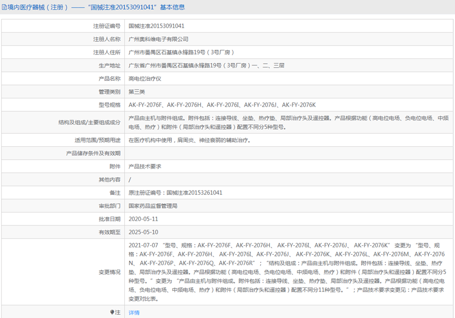Click the product name 高电位治疗仪
This screenshot has height=318, width=455.
point(145,79)
